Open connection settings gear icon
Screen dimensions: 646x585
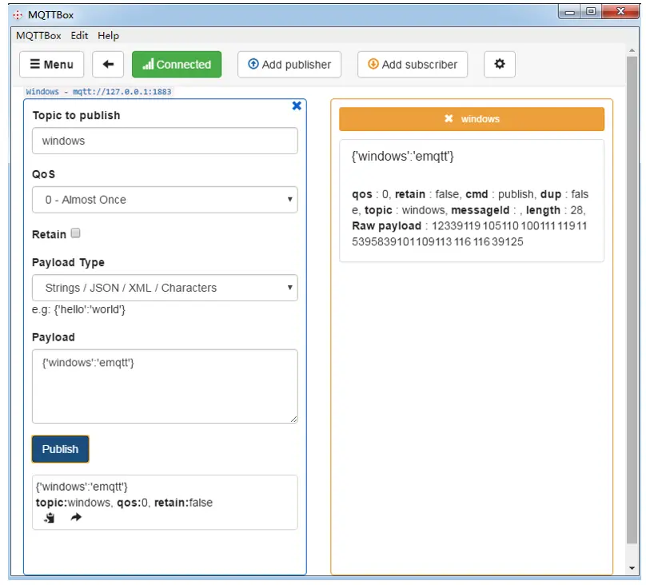tap(500, 64)
